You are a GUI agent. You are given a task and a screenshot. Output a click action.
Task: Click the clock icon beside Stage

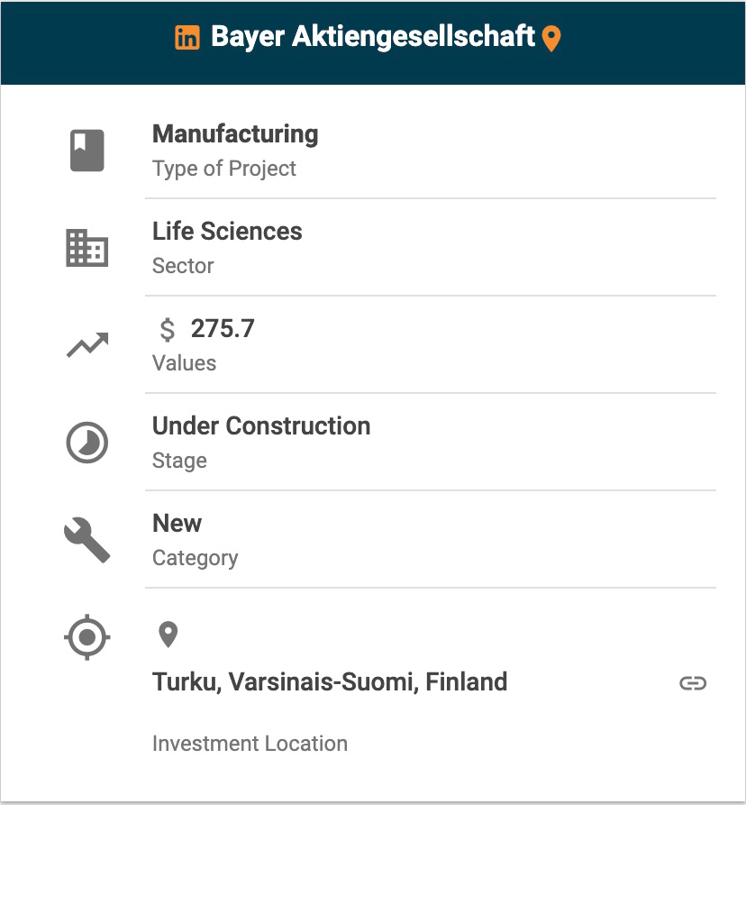pyautogui.click(x=87, y=443)
